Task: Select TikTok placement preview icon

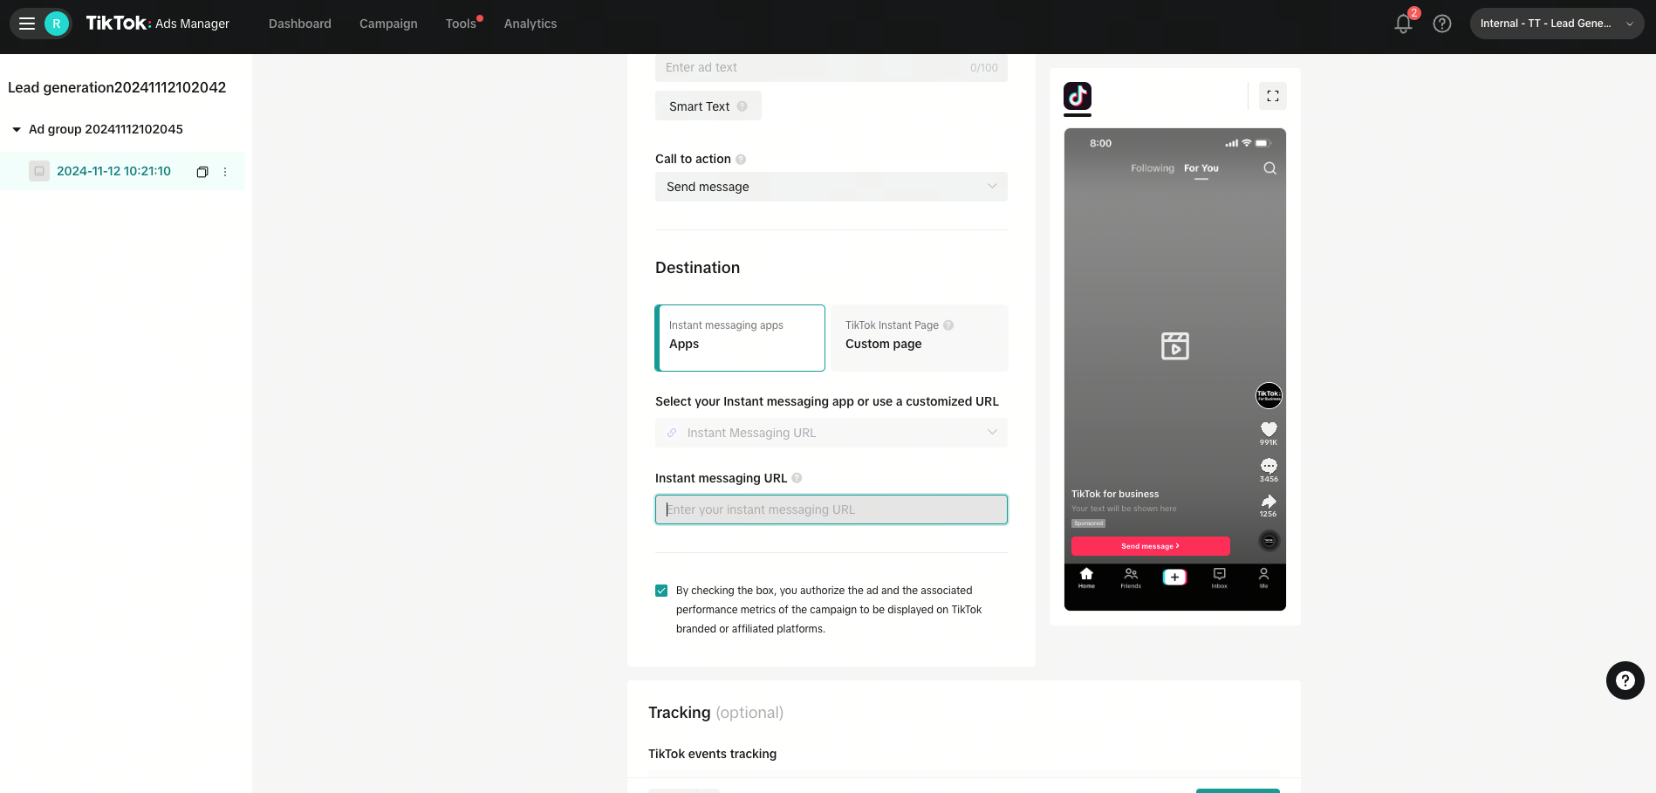Action: coord(1078,96)
